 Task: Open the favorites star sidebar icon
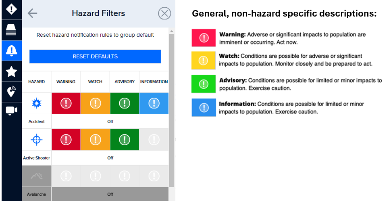[11, 71]
